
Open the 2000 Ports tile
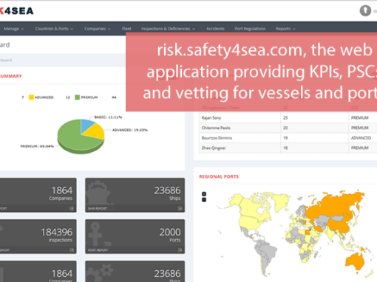coord(135,236)
